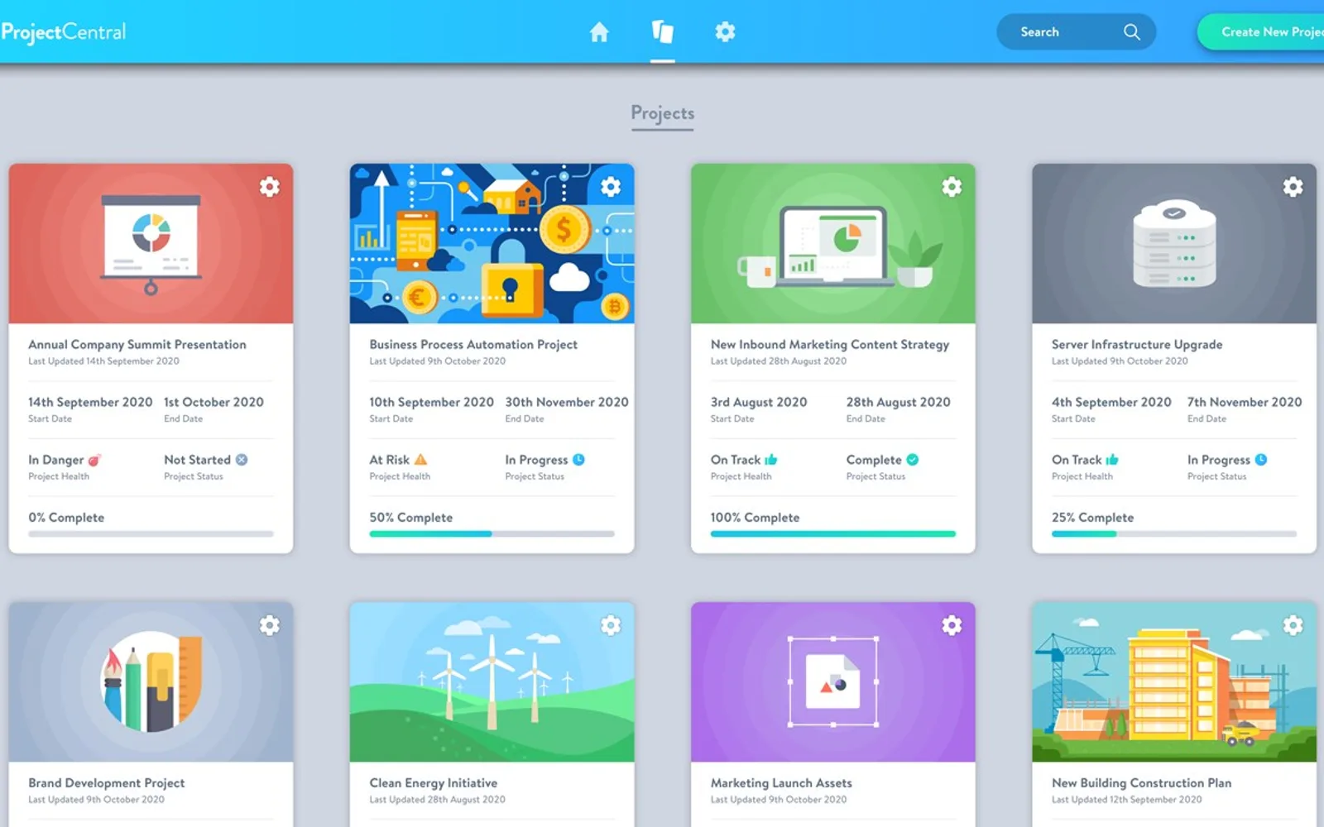Open Annual Company Summit Presentation title
Screen dimensions: 1324x827
[x=137, y=345]
